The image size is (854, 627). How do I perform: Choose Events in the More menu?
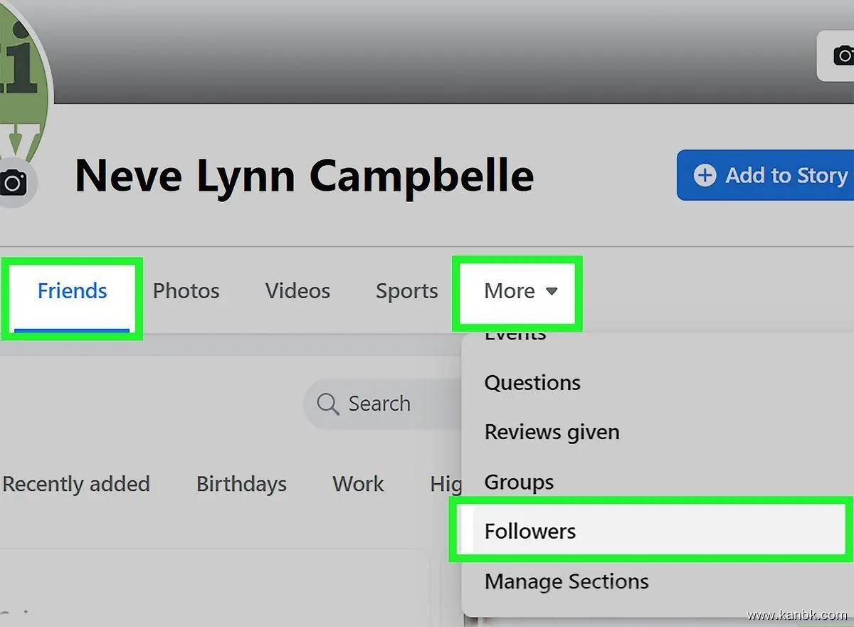click(x=515, y=337)
